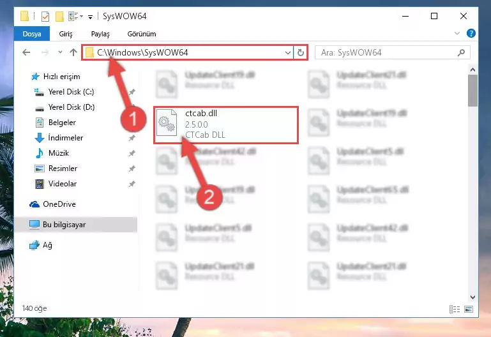Click the pin icon next to Yerel Disk (C:)
The width and height of the screenshot is (491, 337).
pyautogui.click(x=132, y=92)
